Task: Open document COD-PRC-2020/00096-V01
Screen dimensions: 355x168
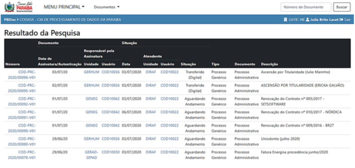Action: [x=22, y=75]
